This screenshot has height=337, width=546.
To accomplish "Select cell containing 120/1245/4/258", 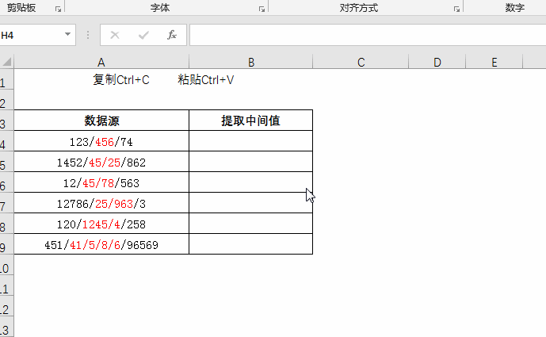I will pyautogui.click(x=101, y=223).
